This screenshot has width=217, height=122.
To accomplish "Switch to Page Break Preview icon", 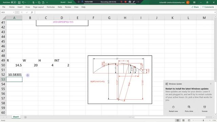I will click(189, 120).
